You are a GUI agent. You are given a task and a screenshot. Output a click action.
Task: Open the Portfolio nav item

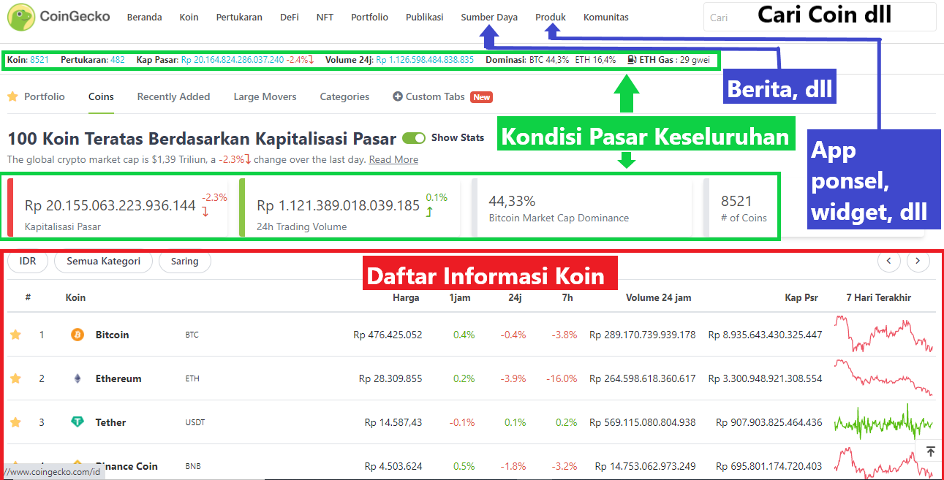point(370,17)
